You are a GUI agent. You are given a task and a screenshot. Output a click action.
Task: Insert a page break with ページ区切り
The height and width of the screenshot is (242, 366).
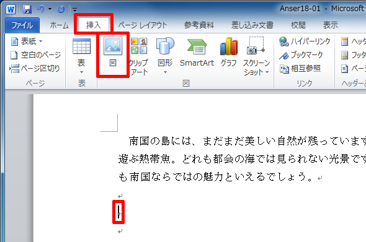[x=35, y=69]
